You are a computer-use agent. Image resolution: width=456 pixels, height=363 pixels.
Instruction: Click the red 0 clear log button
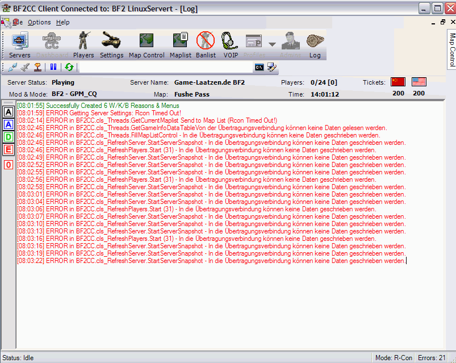pyautogui.click(x=9, y=165)
